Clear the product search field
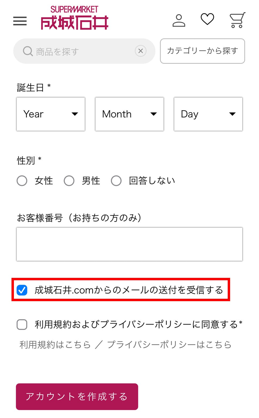259x418 pixels. click(140, 51)
